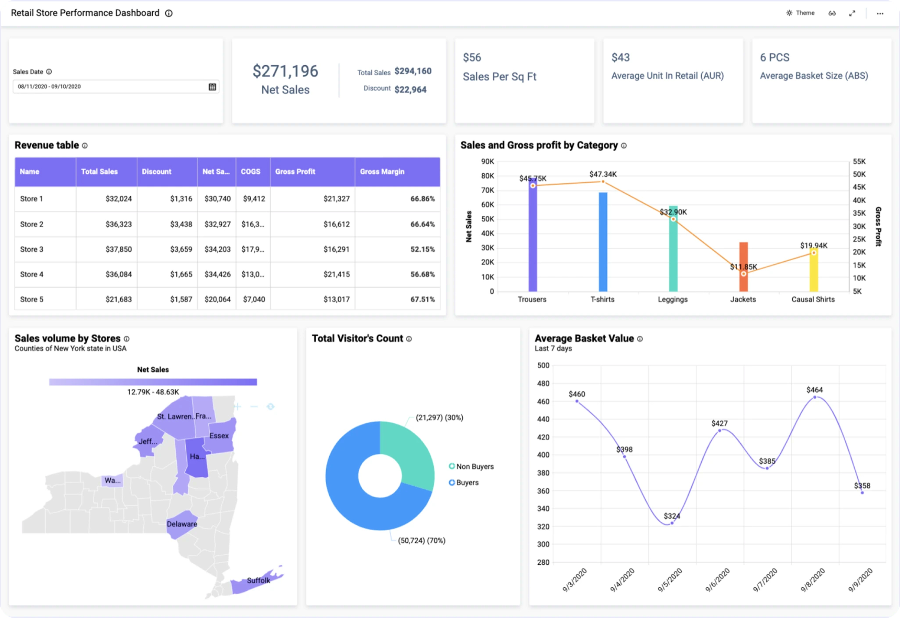Click the info icon next to Average Basket Value
900x618 pixels.
point(640,338)
